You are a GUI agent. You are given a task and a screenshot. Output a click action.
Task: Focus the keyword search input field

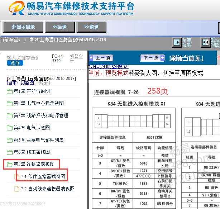coord(23,58)
